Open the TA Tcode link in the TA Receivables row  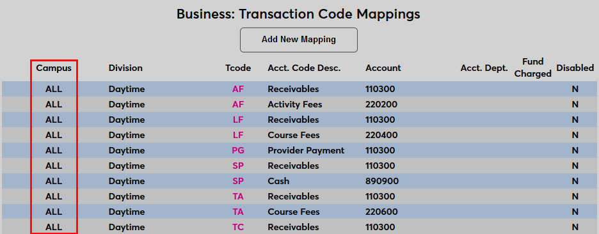pos(238,196)
